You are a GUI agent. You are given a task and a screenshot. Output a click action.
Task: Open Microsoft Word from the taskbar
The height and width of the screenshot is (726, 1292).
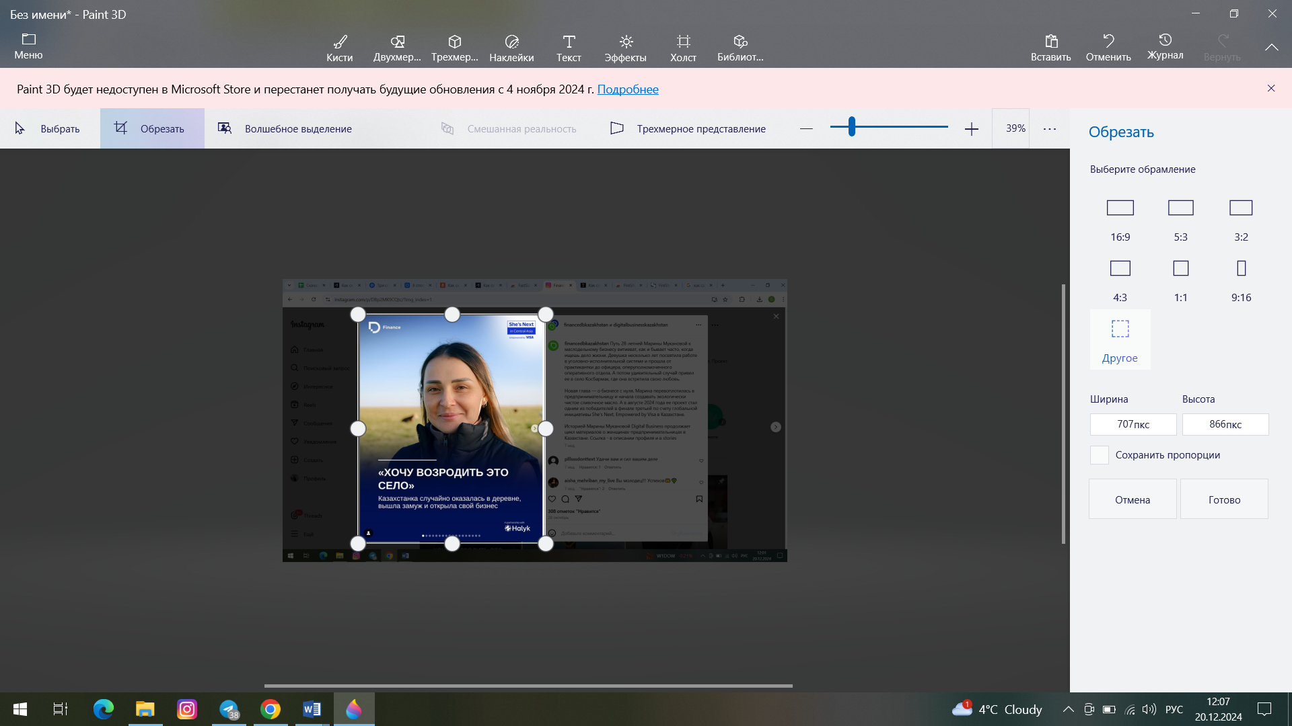coord(312,709)
